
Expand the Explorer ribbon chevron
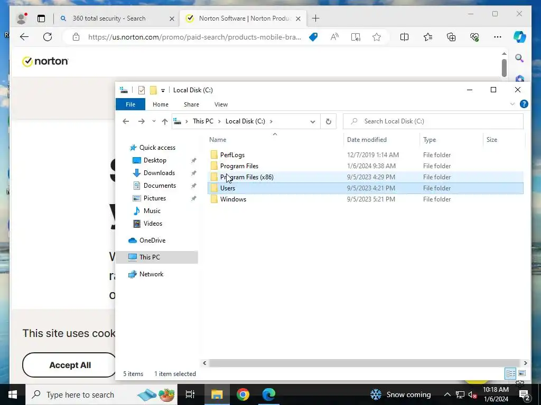[512, 104]
